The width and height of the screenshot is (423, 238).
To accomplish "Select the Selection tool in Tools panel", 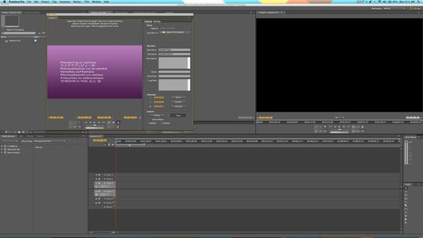I will [406, 188].
